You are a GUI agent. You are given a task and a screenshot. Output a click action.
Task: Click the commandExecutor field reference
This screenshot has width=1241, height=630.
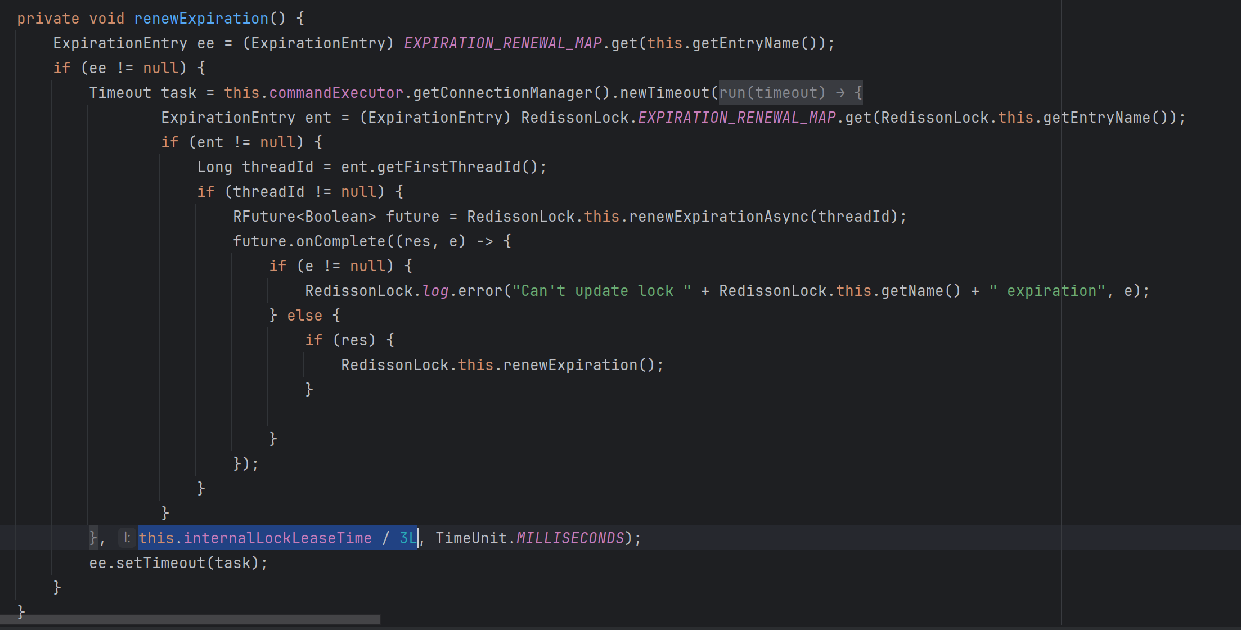click(x=336, y=93)
